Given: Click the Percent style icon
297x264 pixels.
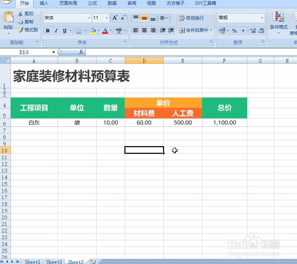Looking at the screenshot, I should [x=234, y=31].
